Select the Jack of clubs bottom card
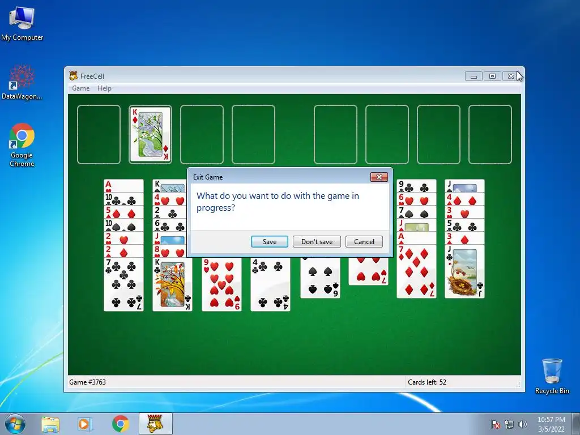The width and height of the screenshot is (580, 435). 464,271
